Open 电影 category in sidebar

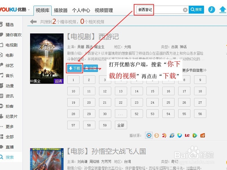click(x=10, y=55)
